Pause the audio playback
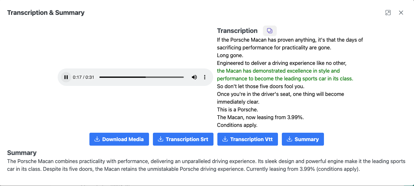 [66, 77]
